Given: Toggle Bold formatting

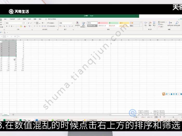Looking at the screenshot, I should (x=7, y=26).
